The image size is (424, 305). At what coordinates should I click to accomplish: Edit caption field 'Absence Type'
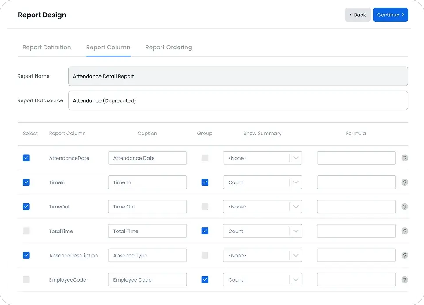(147, 256)
